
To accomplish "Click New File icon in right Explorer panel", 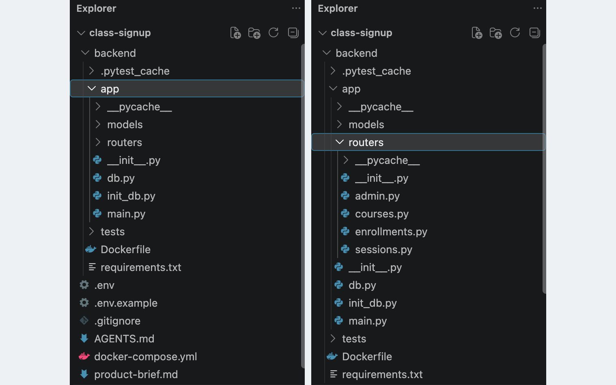I will click(x=477, y=33).
